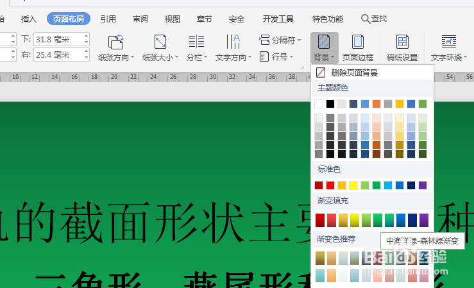Pick the green theme color swatch
Image resolution: width=474 pixels, height=288 pixels.
(x=423, y=104)
